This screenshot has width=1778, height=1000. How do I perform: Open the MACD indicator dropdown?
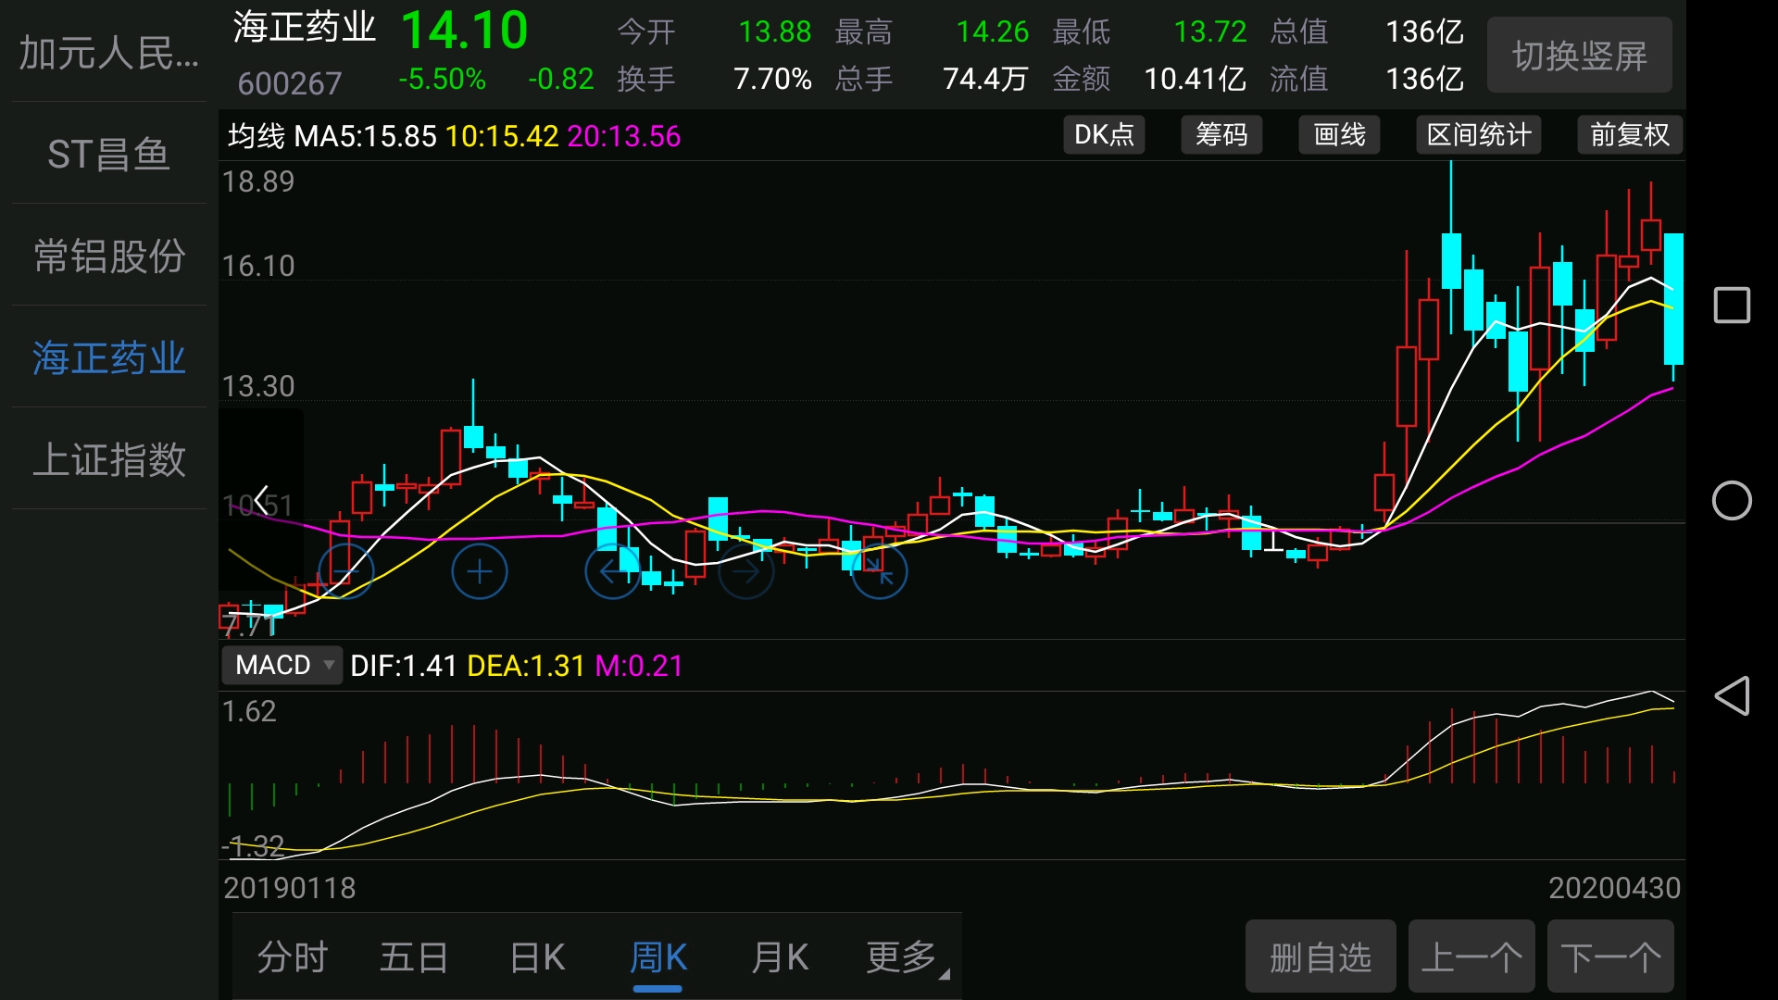coord(282,665)
